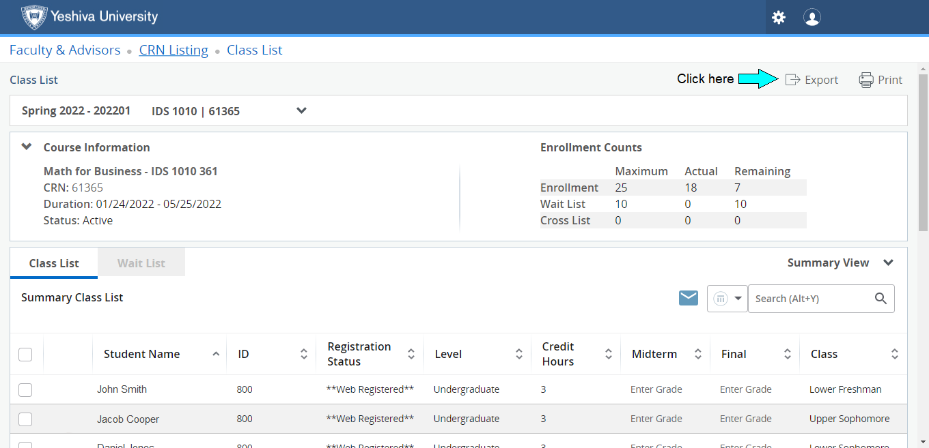Click the Export icon
Screen dimensions: 929x448
pos(792,80)
